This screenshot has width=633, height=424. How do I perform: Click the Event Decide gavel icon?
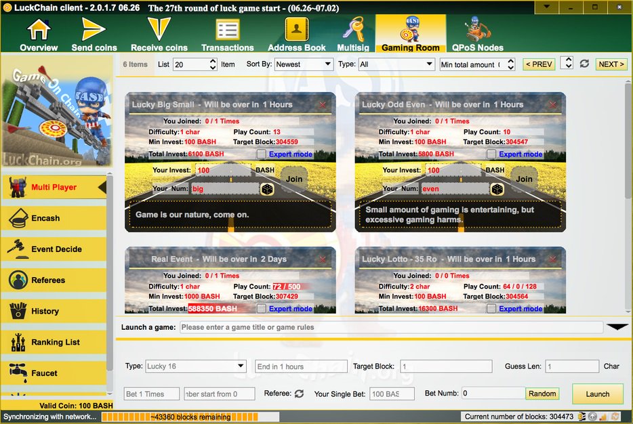tap(17, 249)
